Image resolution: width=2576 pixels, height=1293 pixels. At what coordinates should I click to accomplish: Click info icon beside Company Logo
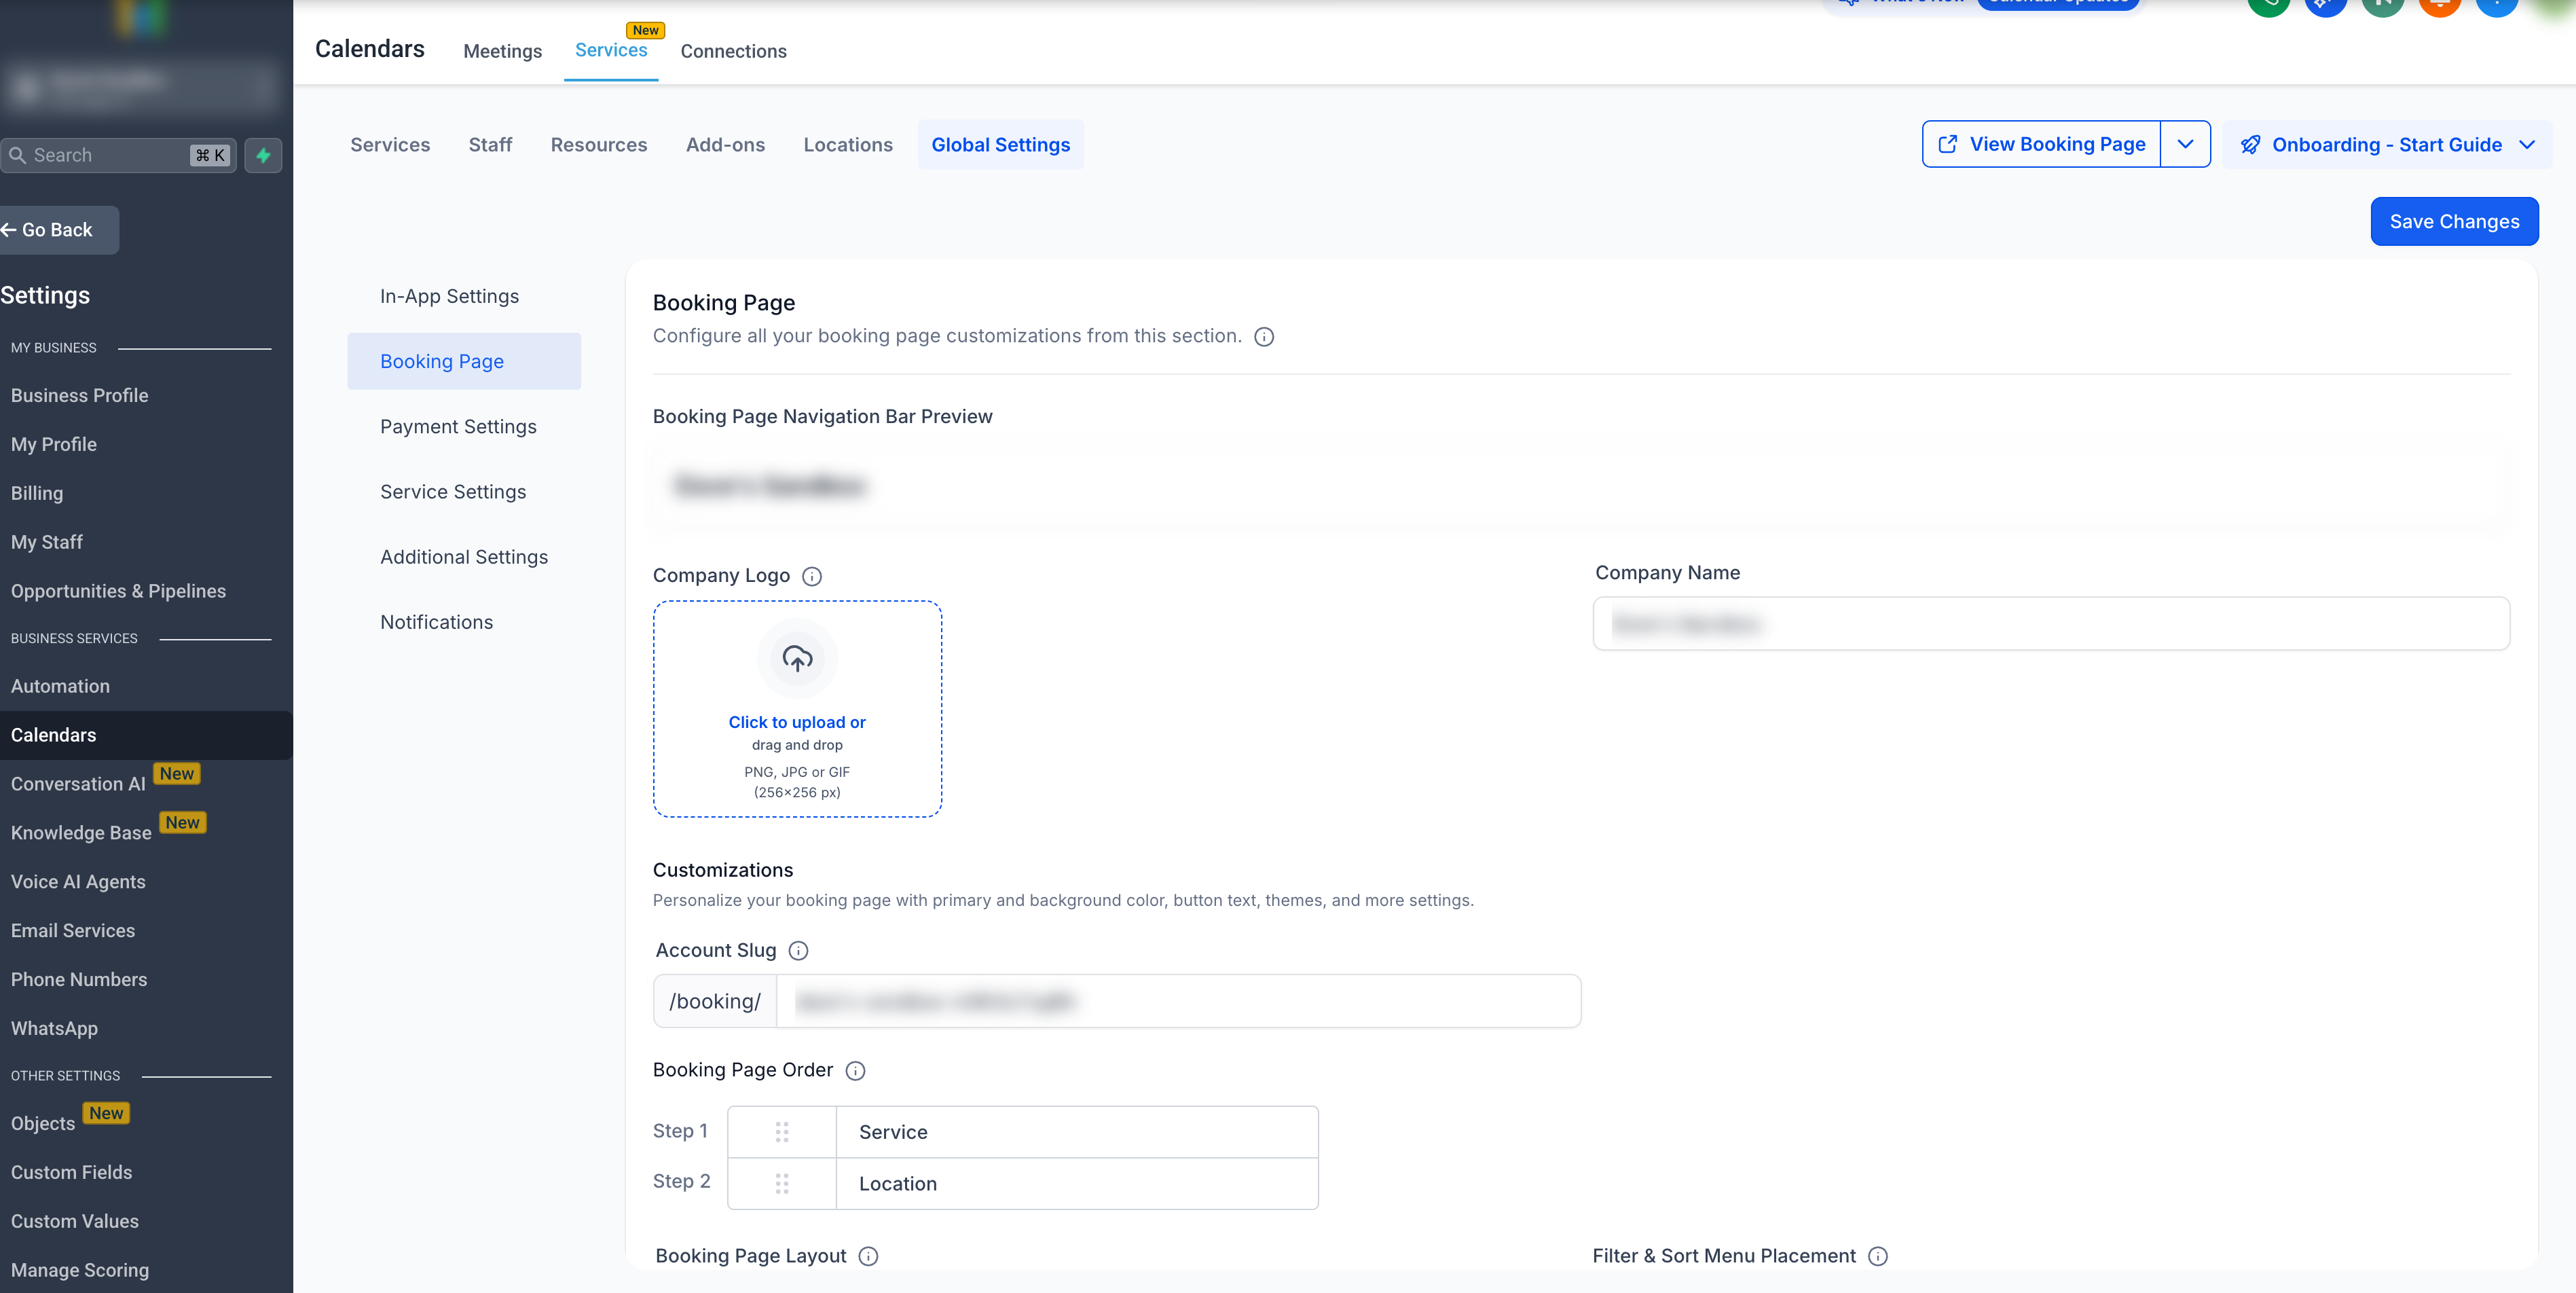click(812, 576)
